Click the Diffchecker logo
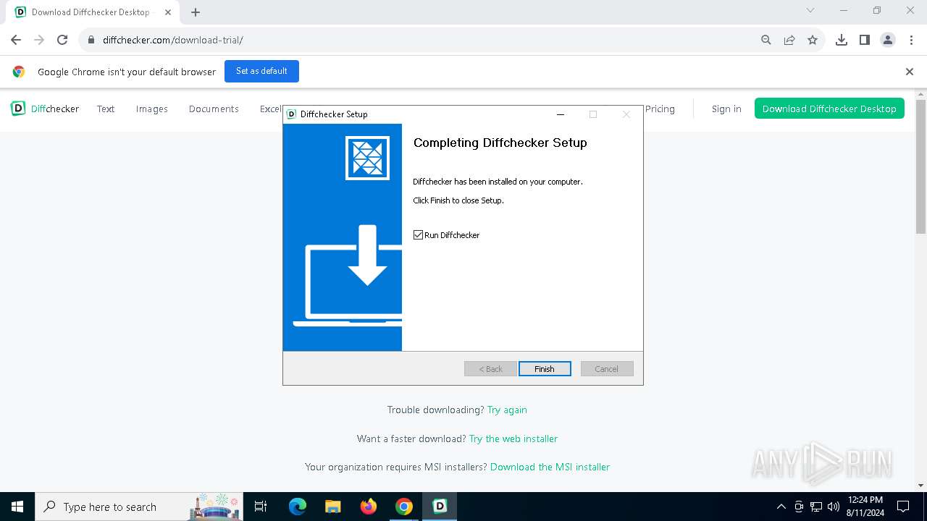The width and height of the screenshot is (927, 521). (x=45, y=109)
